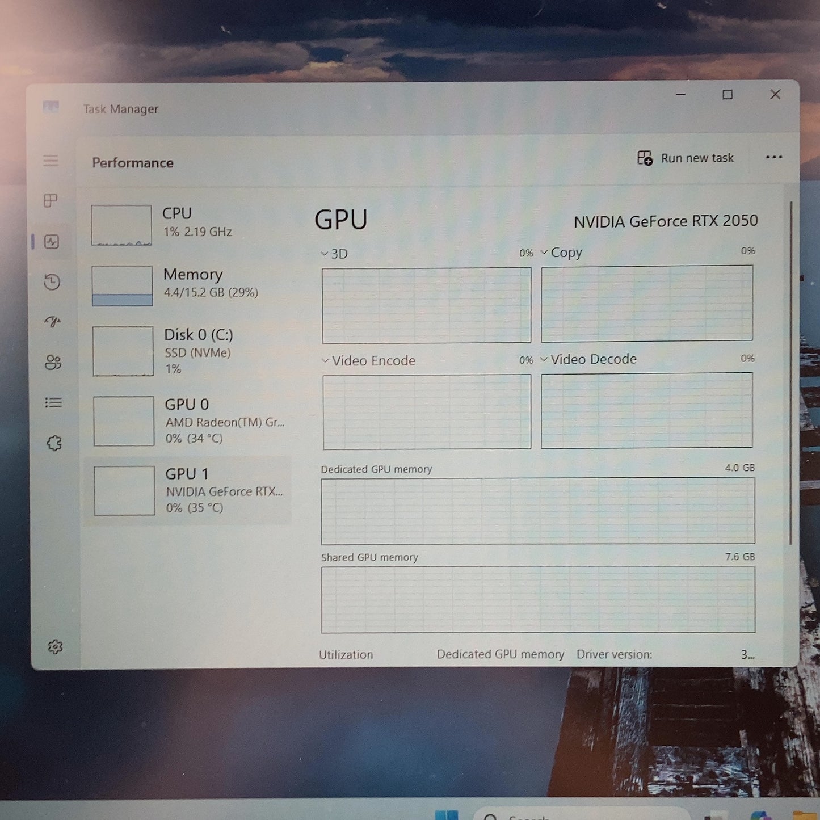The height and width of the screenshot is (820, 820).
Task: Click the Copy engine usage graph
Action: point(647,304)
